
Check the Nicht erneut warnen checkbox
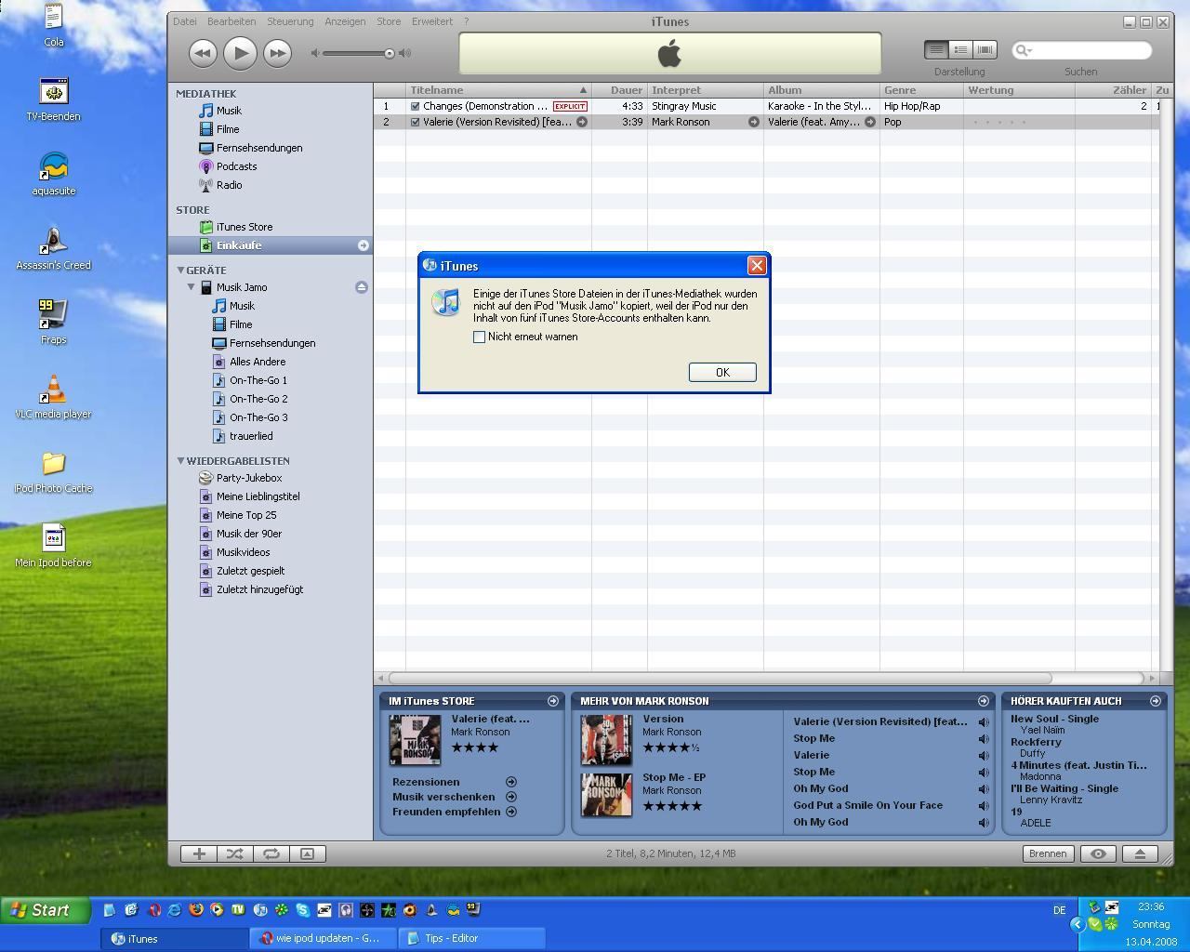coord(479,337)
